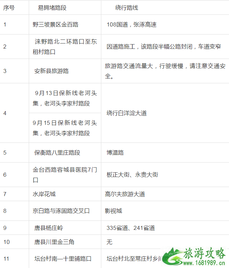Select the cell '金台西路容城县医院7门口'
The height and width of the screenshot is (268, 229).
65,175
